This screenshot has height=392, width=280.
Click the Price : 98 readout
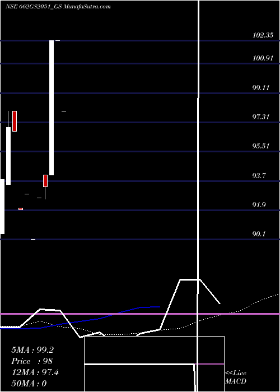pyautogui.click(x=32, y=361)
